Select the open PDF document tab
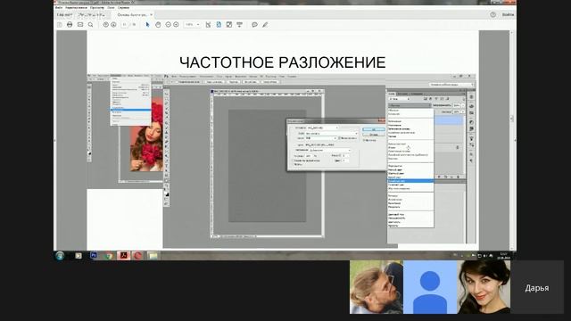 [x=132, y=15]
